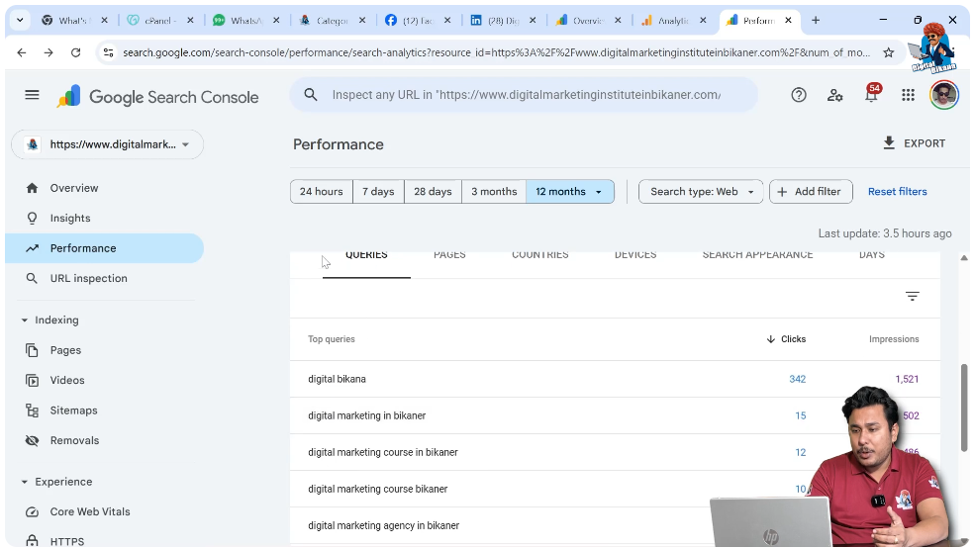Click the browser address bar
The image size is (974, 549).
[x=496, y=52]
